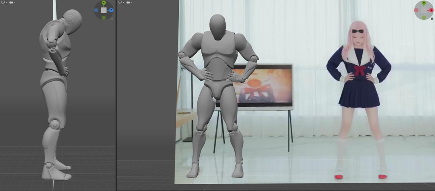435x191 pixels.
Task: Click the center cube of left gizmo
Action: 104,10
